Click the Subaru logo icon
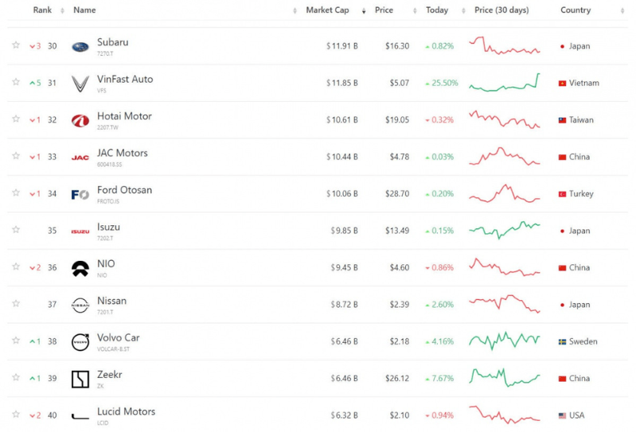 (80, 46)
